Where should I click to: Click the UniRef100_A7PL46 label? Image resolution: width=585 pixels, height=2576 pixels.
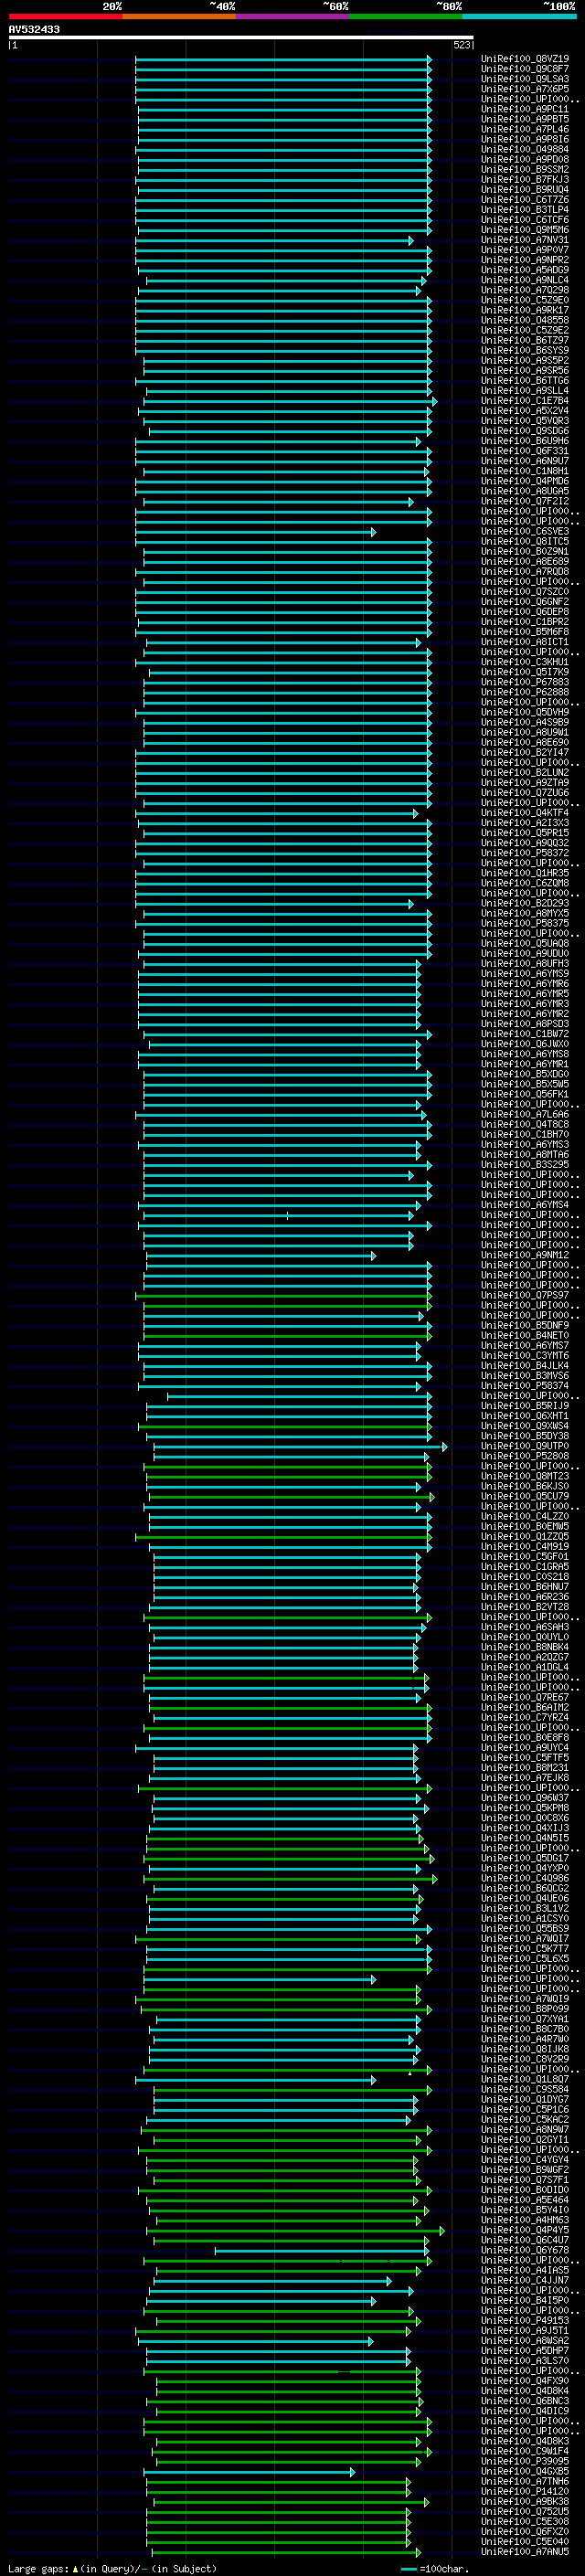click(x=525, y=129)
